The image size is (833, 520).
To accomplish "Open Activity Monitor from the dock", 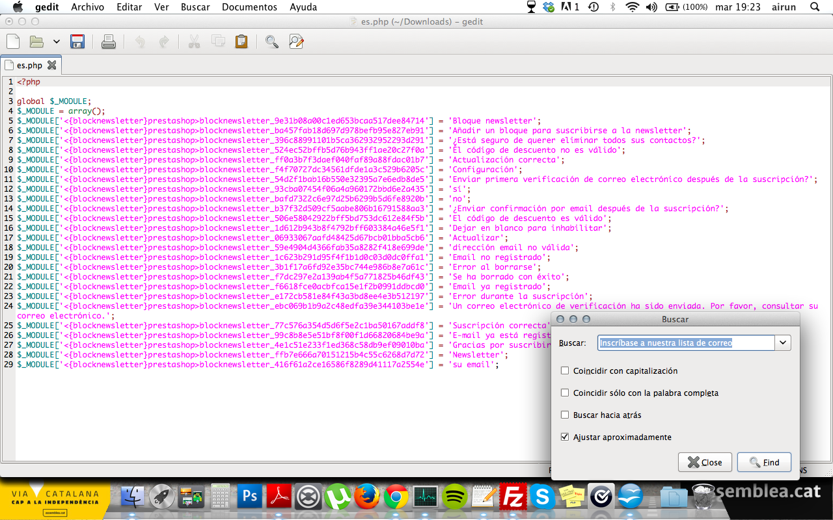I will coord(426,497).
